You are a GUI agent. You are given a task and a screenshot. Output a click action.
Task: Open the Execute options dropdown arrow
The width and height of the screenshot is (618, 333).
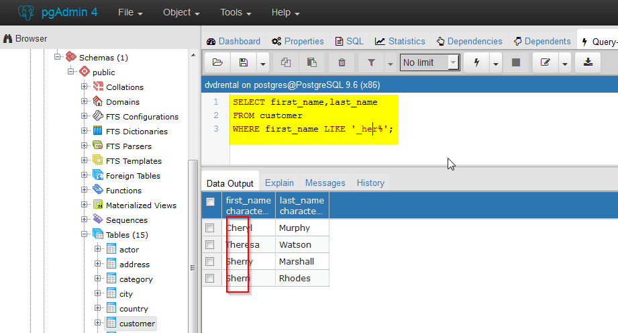(x=495, y=63)
